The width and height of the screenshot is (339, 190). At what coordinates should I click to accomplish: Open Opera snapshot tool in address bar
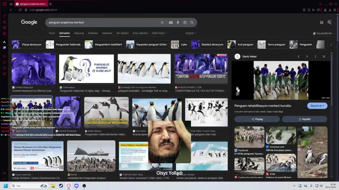pos(309,10)
